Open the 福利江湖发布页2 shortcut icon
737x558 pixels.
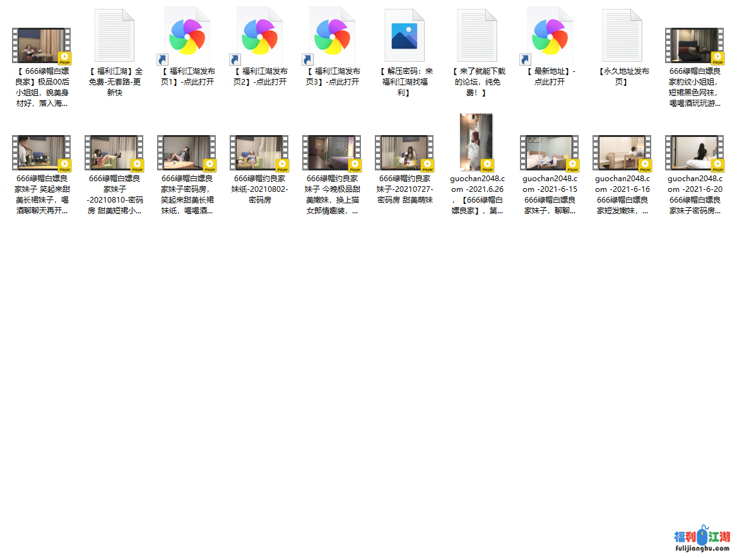tap(259, 36)
